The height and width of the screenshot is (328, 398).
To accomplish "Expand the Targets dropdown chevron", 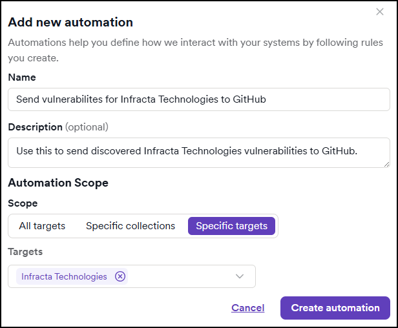I will 239,276.
